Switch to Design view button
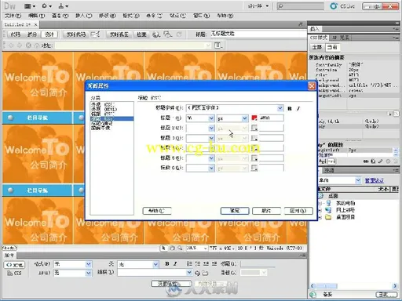This screenshot has width=402, height=301. point(49,34)
